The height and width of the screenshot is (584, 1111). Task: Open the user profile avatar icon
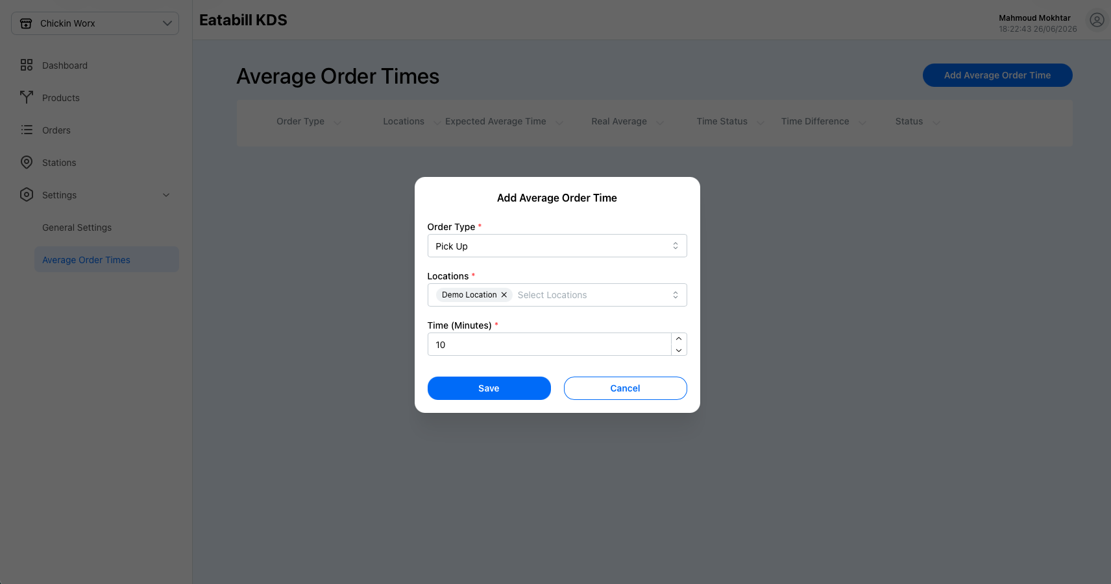click(1097, 20)
